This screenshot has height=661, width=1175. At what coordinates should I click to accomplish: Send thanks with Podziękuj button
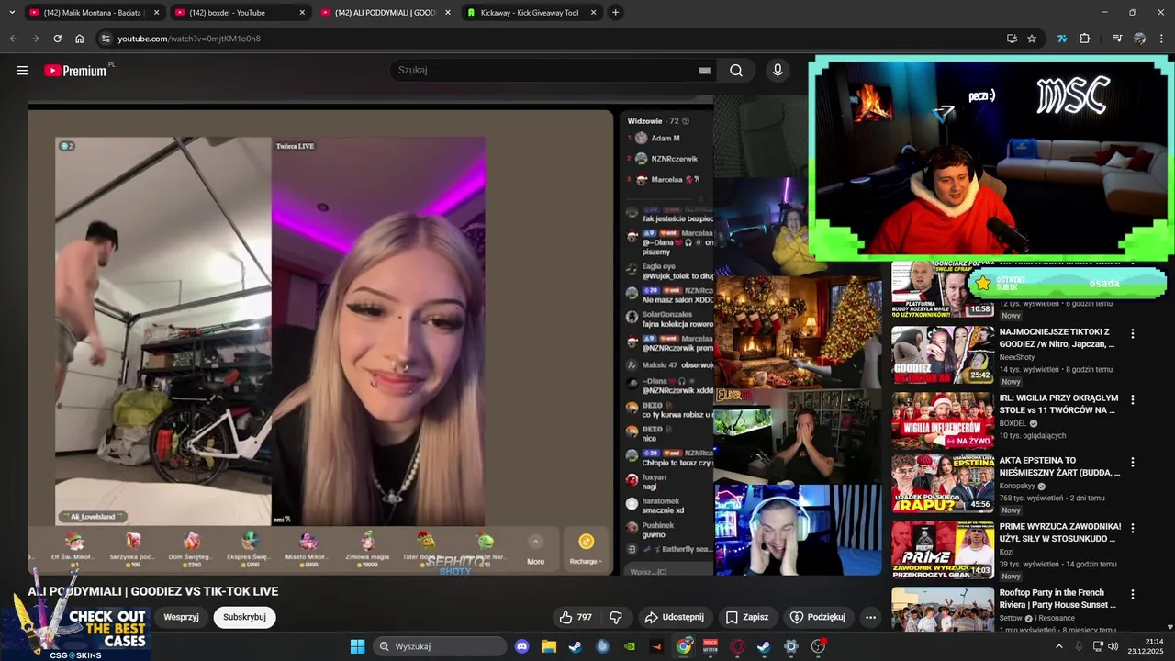pyautogui.click(x=817, y=617)
